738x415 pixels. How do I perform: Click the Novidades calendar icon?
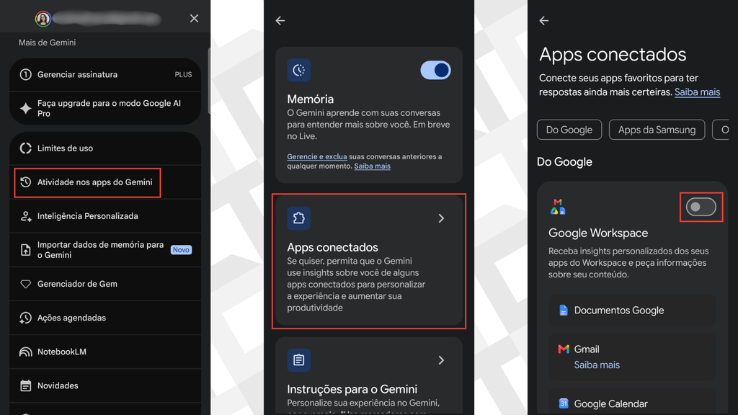click(25, 385)
